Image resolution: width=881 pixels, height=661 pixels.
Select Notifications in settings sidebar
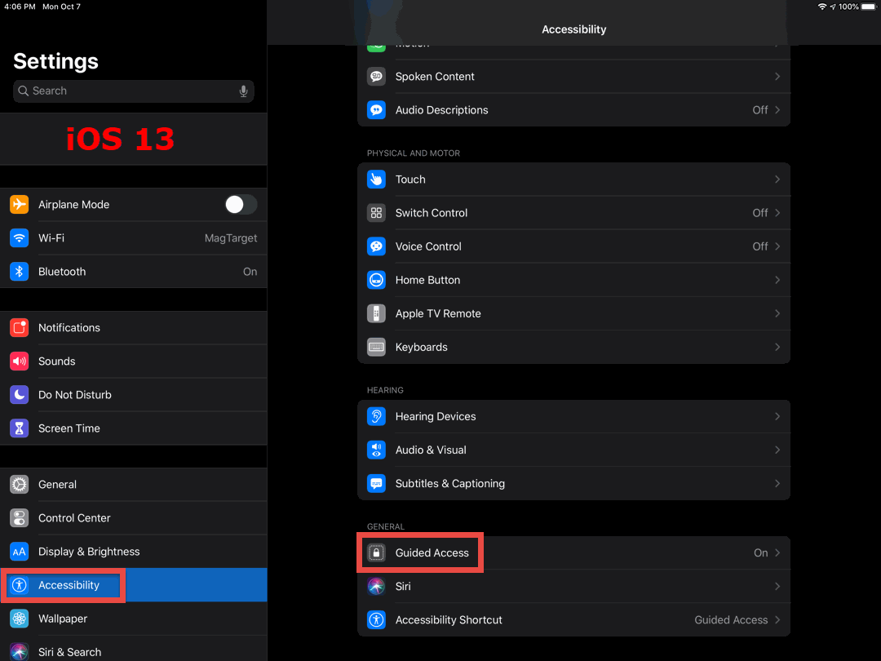pos(133,328)
